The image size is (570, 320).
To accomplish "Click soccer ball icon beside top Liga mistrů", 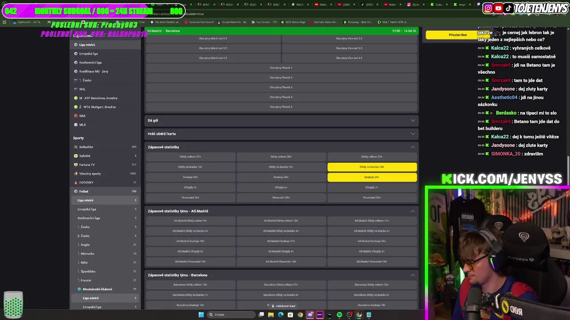I will click(x=76, y=45).
